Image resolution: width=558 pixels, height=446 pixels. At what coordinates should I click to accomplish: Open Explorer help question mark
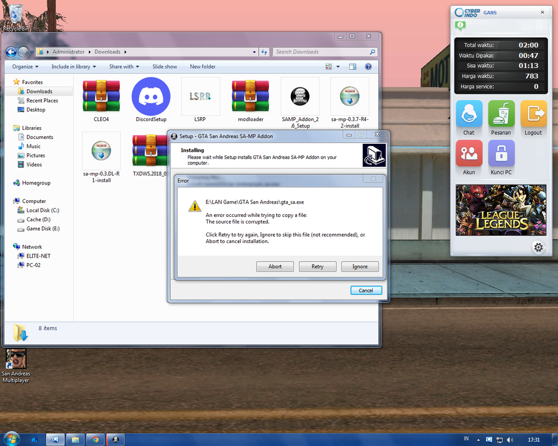click(368, 66)
